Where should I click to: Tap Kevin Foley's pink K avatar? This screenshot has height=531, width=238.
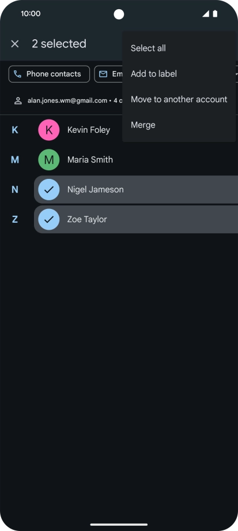pos(48,130)
